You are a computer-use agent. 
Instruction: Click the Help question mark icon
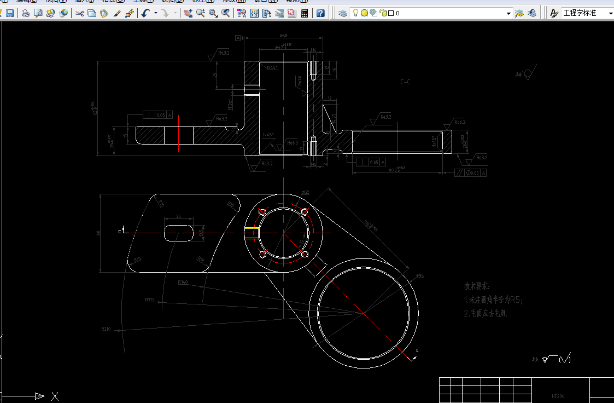[x=320, y=13]
